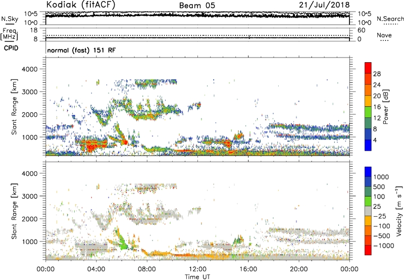Click the "Power [dB]" colorbar title
The height and width of the screenshot is (280, 404).
click(x=385, y=107)
